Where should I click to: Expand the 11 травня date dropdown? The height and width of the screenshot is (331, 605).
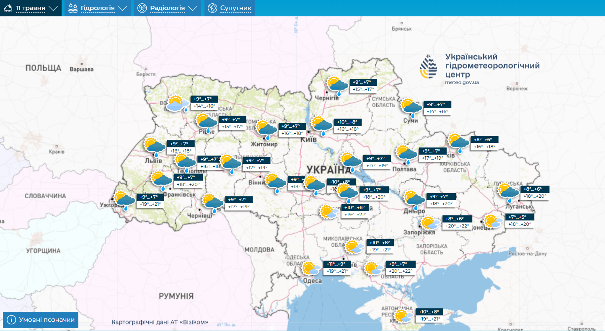[53, 8]
